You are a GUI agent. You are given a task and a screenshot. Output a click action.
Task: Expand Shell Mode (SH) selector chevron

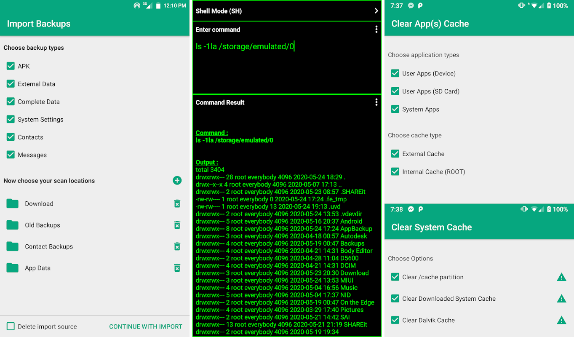[x=376, y=11]
